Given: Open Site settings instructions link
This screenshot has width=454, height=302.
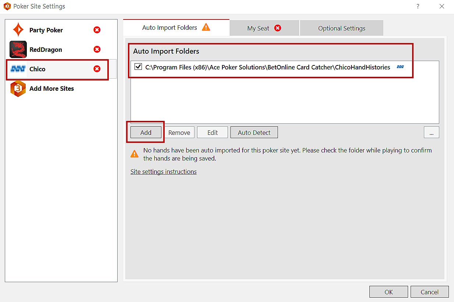Looking at the screenshot, I should (164, 172).
